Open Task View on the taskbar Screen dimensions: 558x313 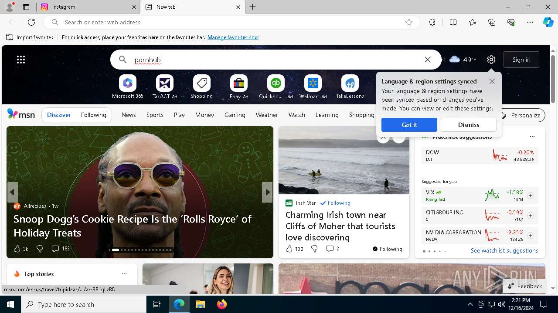tap(157, 304)
